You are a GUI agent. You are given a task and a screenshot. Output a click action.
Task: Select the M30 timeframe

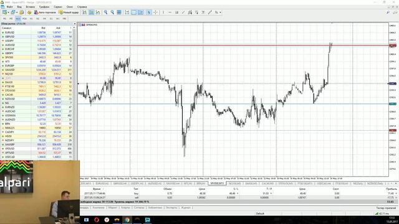tap(25, 19)
